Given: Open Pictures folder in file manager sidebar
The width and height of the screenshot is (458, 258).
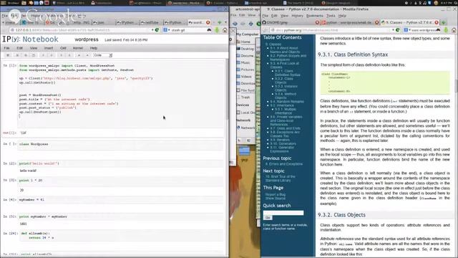Looking at the screenshot, I should click(x=247, y=70).
